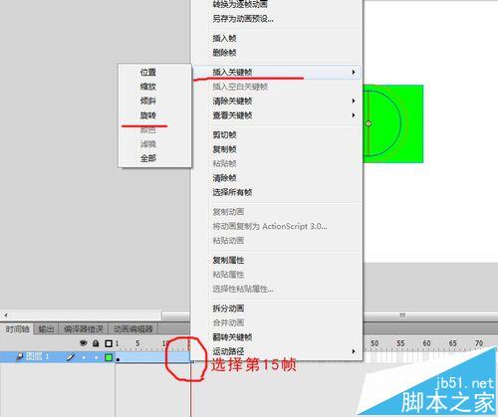Choose 复制帧 in context menu
Screen dimensions: 498x417
click(x=224, y=149)
